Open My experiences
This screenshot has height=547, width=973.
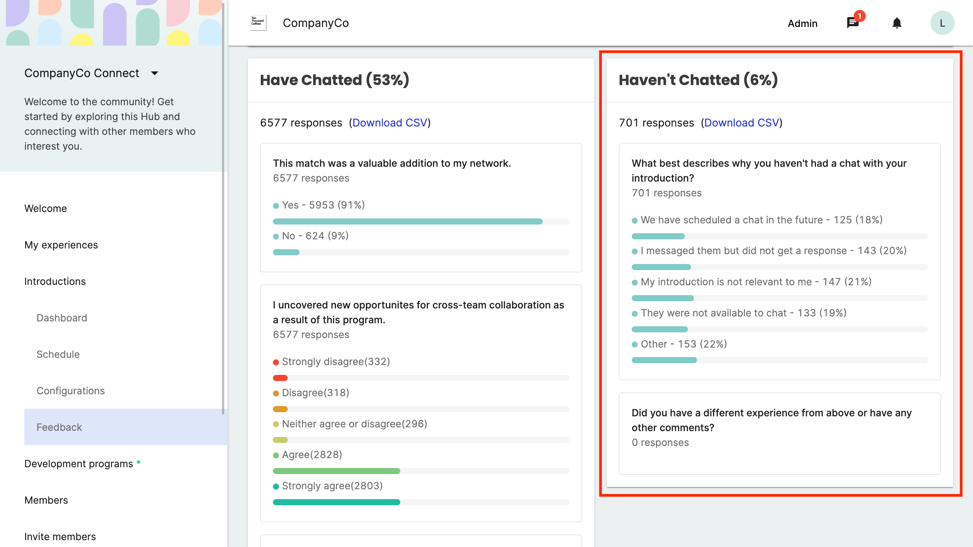click(x=61, y=245)
